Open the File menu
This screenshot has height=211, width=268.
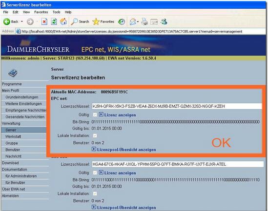coord(6,12)
